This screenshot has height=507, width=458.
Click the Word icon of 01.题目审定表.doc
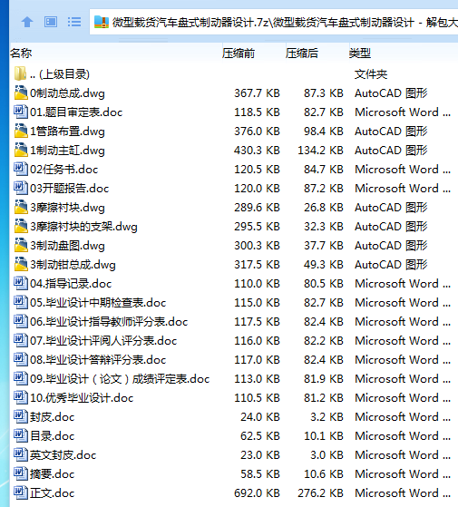pos(21,112)
